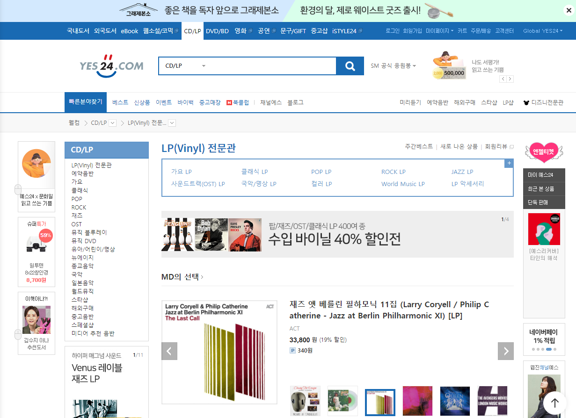This screenshot has width=576, height=418.
Task: Go to previous promo with small left arrow
Action: pyautogui.click(x=503, y=79)
